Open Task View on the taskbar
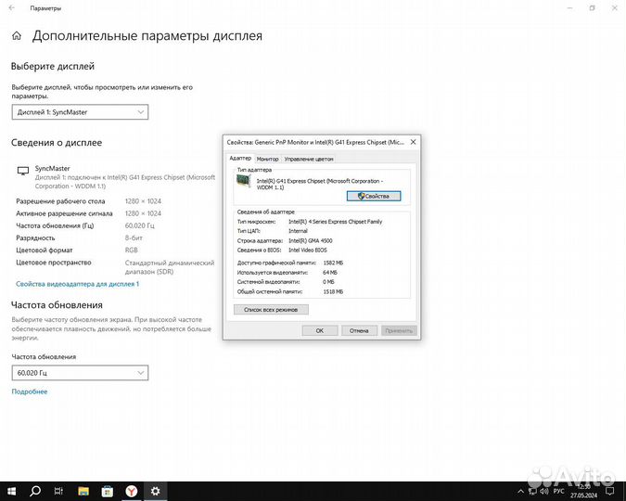The height and width of the screenshot is (501, 626). [58, 491]
